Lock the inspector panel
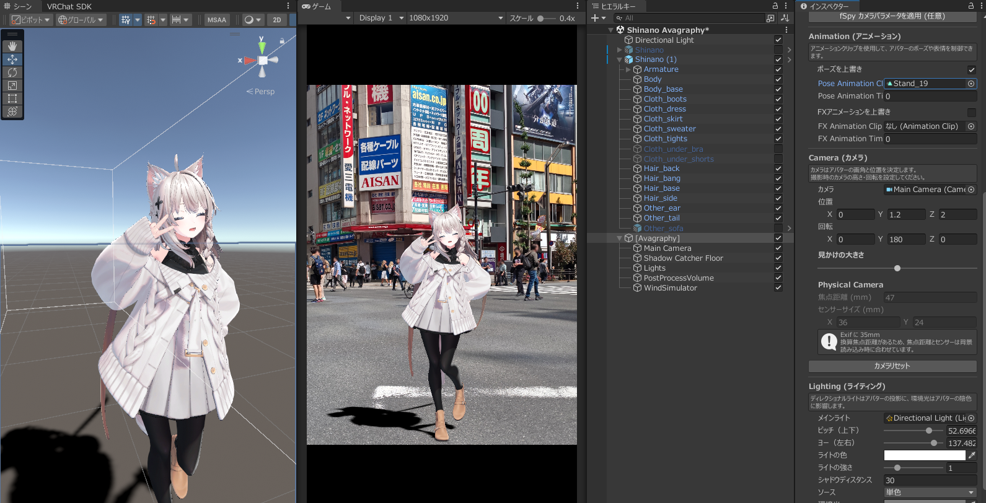986x503 pixels. coord(971,6)
